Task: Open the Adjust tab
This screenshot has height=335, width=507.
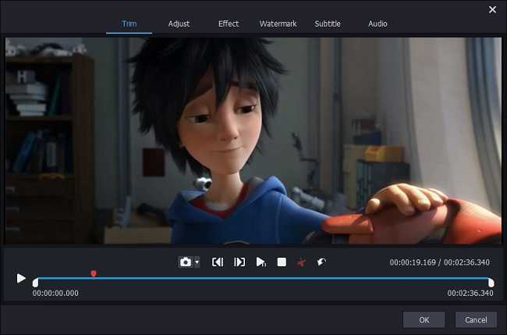Action: point(179,23)
